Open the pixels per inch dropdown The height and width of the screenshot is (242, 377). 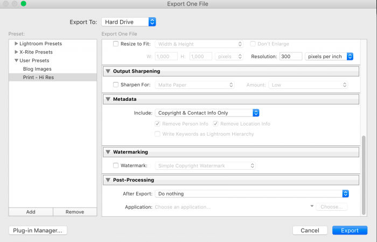coord(329,57)
